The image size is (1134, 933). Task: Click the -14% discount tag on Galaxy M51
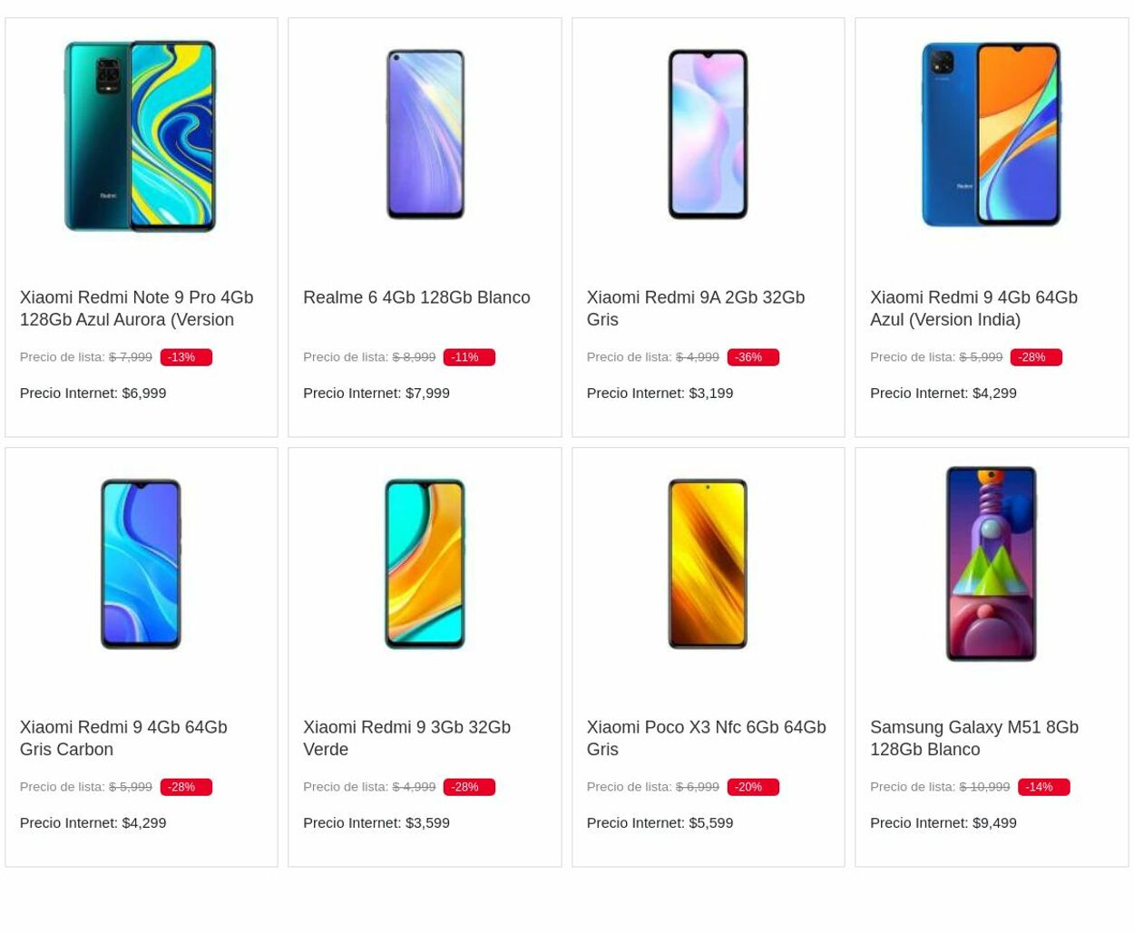tap(1043, 786)
